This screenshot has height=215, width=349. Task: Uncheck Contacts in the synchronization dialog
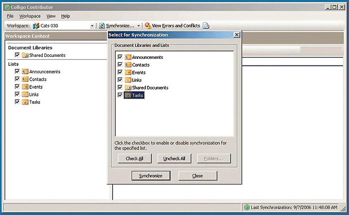pos(120,65)
